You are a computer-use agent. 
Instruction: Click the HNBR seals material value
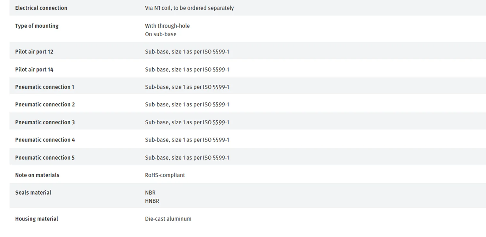coord(152,201)
